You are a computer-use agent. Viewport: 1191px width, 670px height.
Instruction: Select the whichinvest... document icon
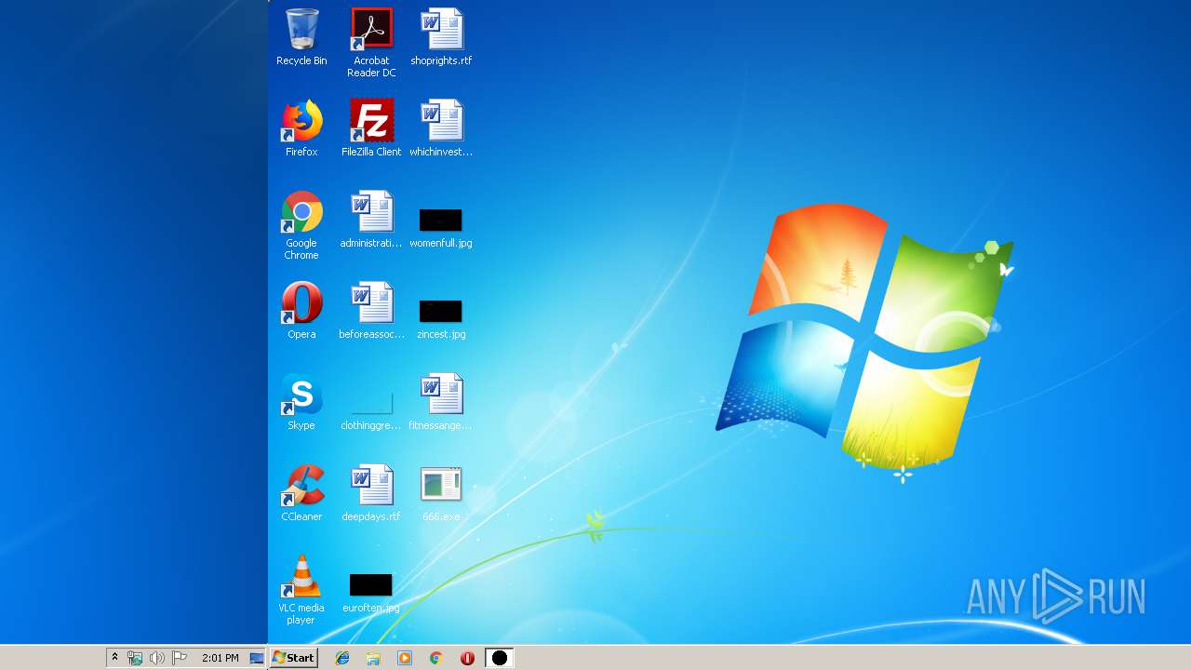tap(441, 128)
